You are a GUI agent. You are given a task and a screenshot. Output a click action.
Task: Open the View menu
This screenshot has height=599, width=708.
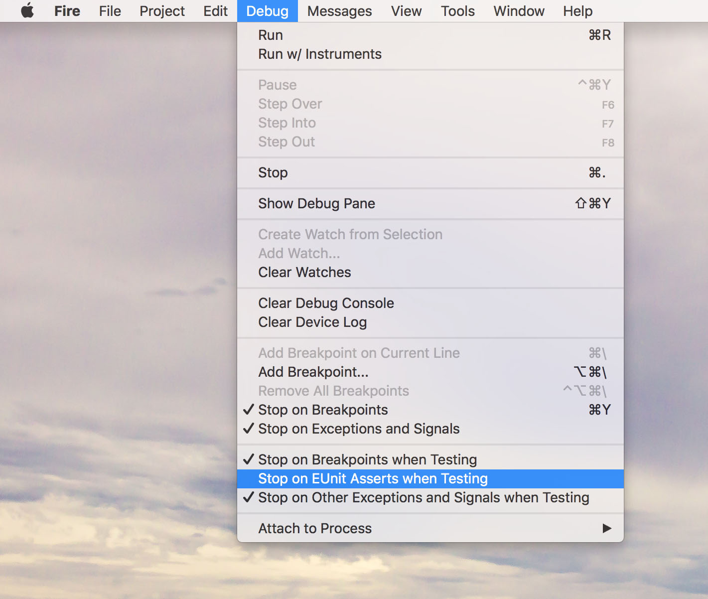pos(407,11)
